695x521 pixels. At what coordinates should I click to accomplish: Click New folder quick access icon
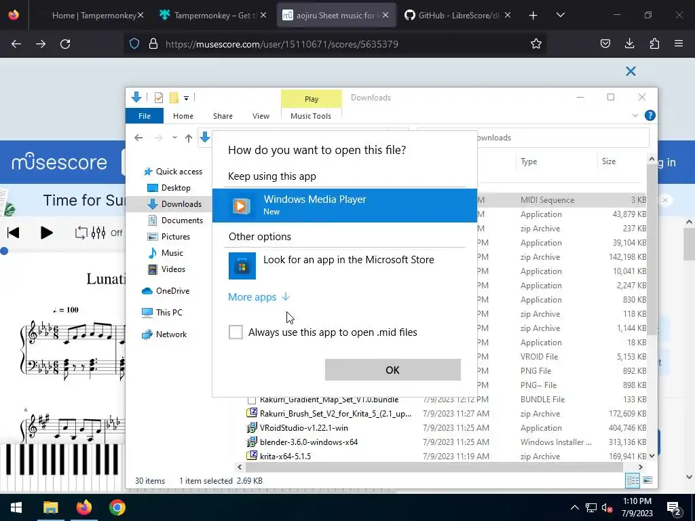coord(174,98)
